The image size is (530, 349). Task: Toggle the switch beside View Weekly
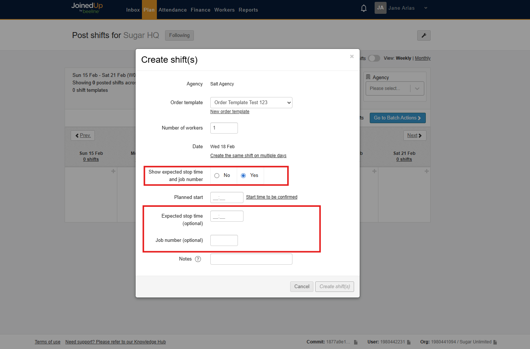[x=374, y=58]
